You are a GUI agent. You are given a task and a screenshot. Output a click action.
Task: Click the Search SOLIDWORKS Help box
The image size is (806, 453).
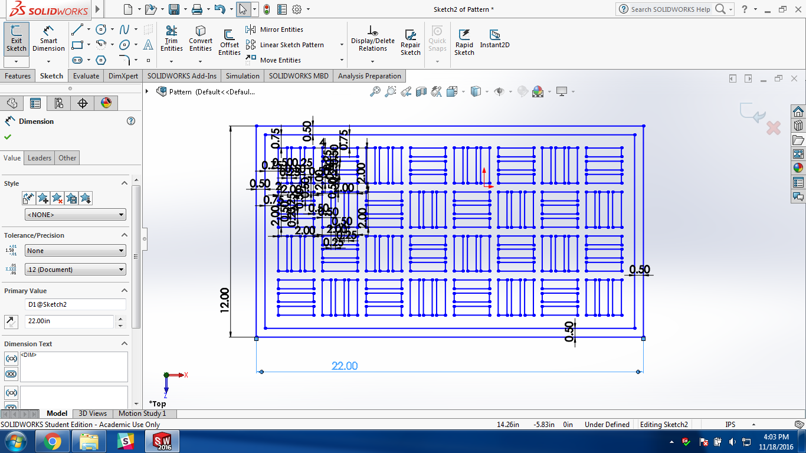(671, 9)
